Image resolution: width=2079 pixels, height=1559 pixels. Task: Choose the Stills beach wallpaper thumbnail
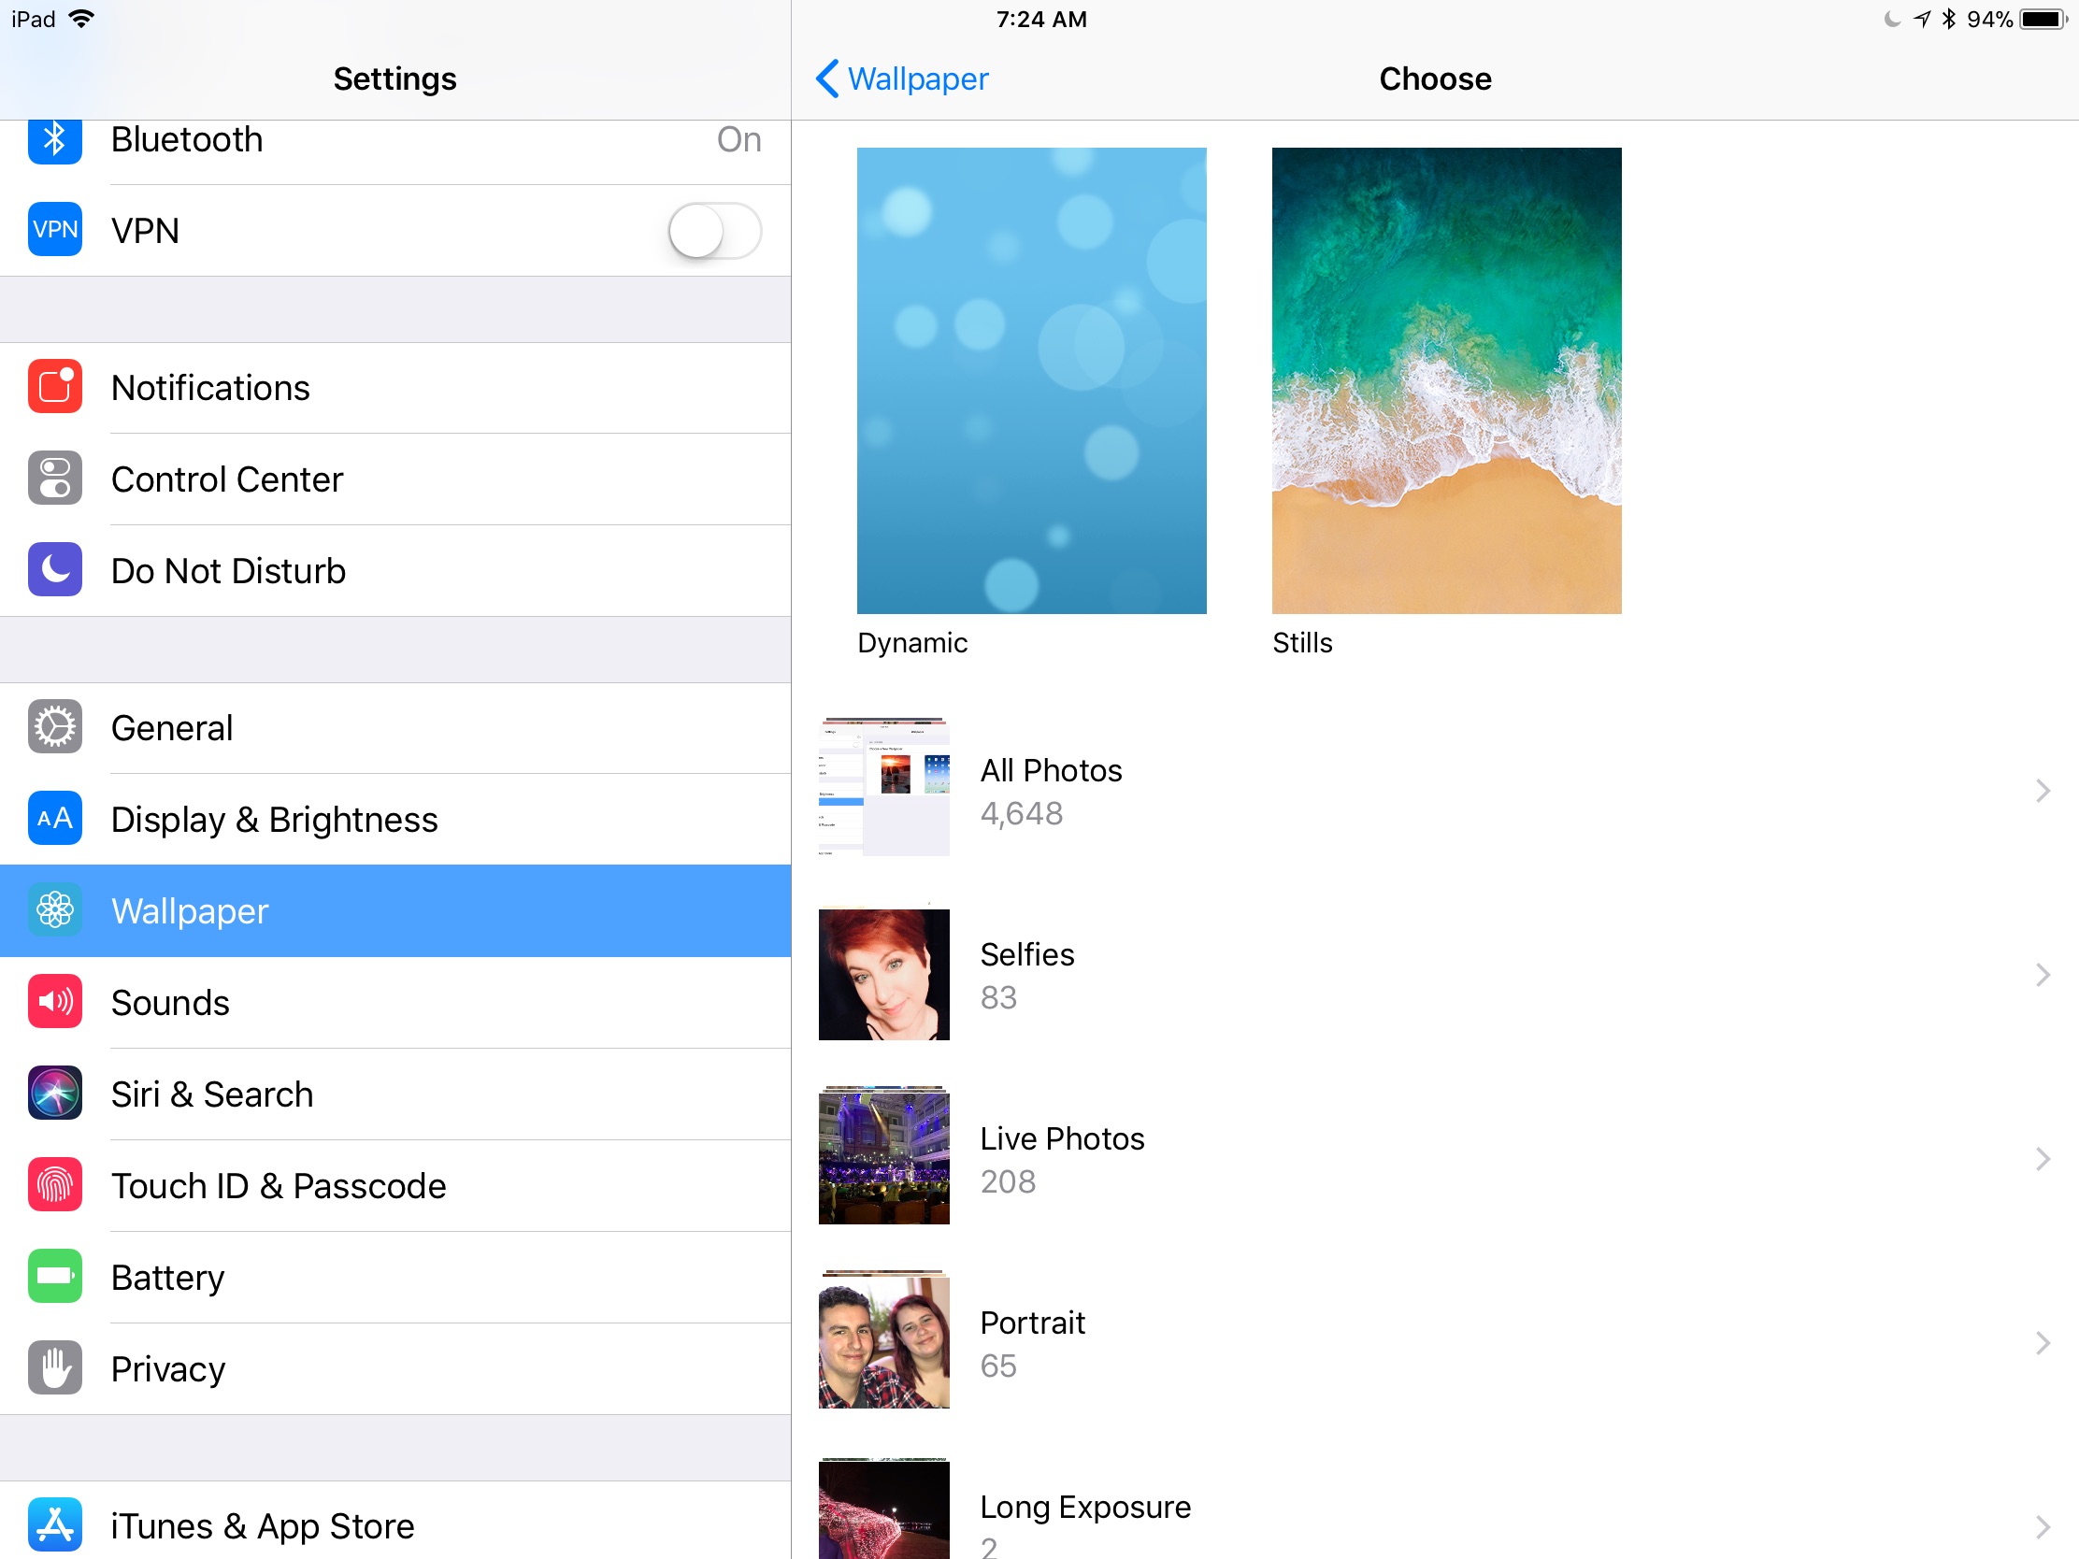click(x=1445, y=380)
